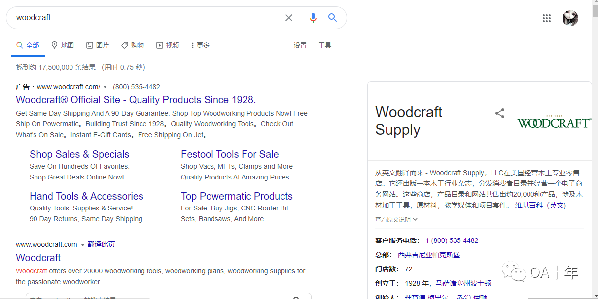
Task: Click the play icon on the 视频 tab
Action: pyautogui.click(x=160, y=45)
